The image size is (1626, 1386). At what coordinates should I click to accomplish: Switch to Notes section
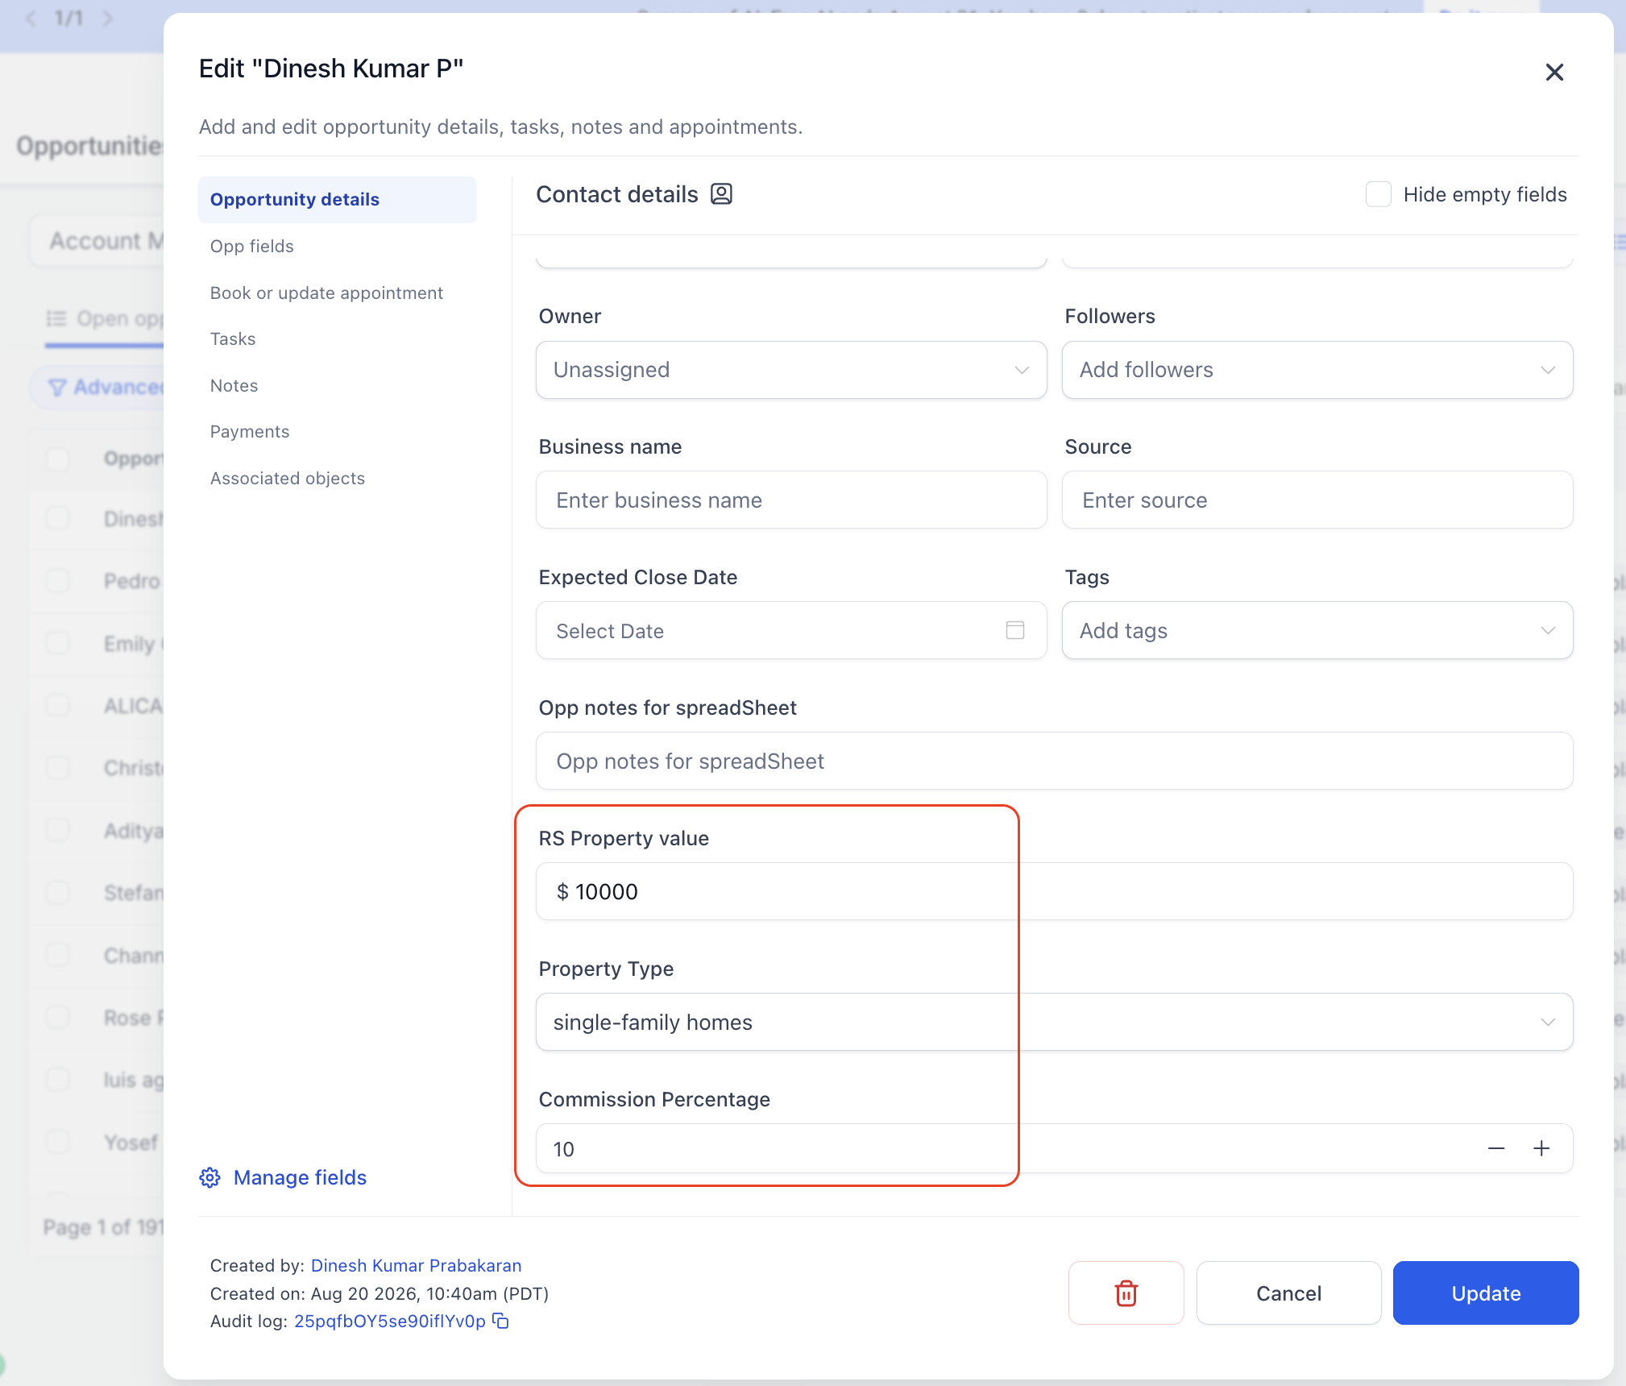(x=234, y=386)
